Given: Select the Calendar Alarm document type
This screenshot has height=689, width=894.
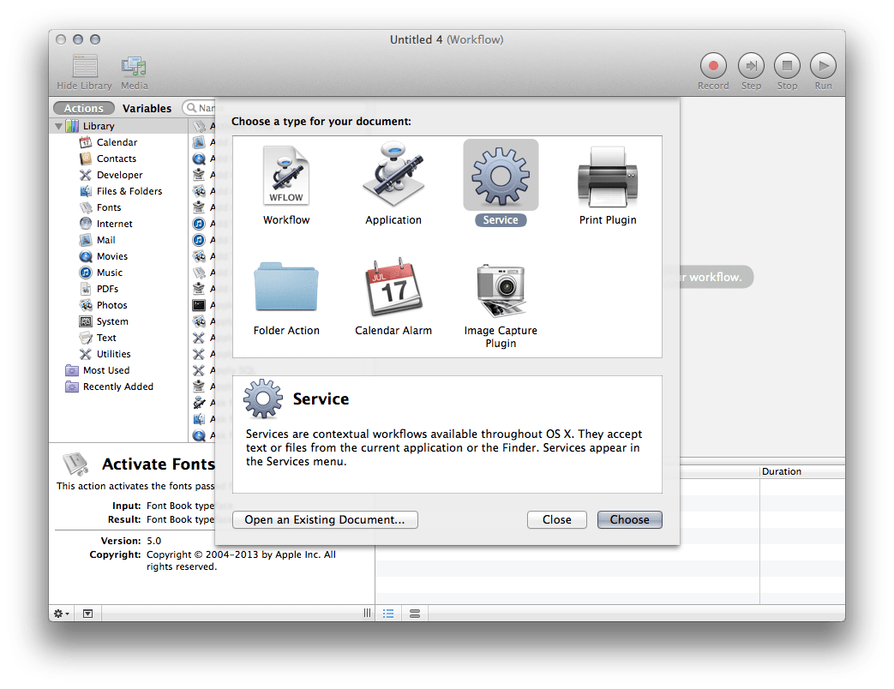Looking at the screenshot, I should [393, 287].
